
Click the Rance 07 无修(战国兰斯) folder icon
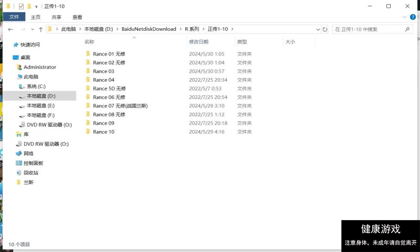pyautogui.click(x=88, y=105)
